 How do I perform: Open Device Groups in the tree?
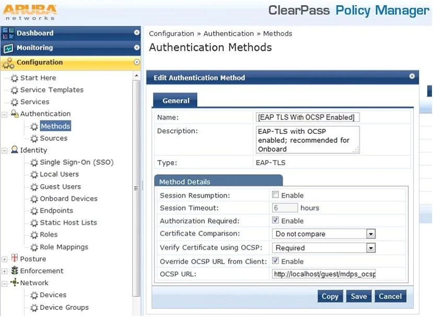(64, 308)
